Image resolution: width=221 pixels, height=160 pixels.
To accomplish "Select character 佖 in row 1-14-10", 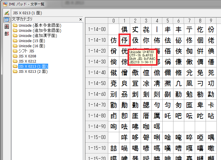I will (x=179, y=40).
